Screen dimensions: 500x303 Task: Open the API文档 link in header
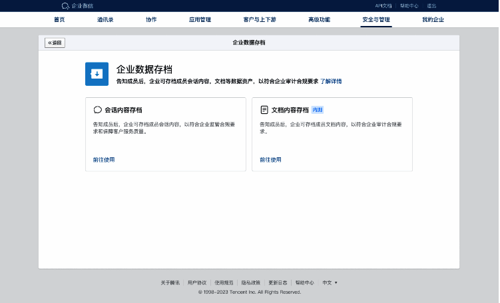click(383, 6)
